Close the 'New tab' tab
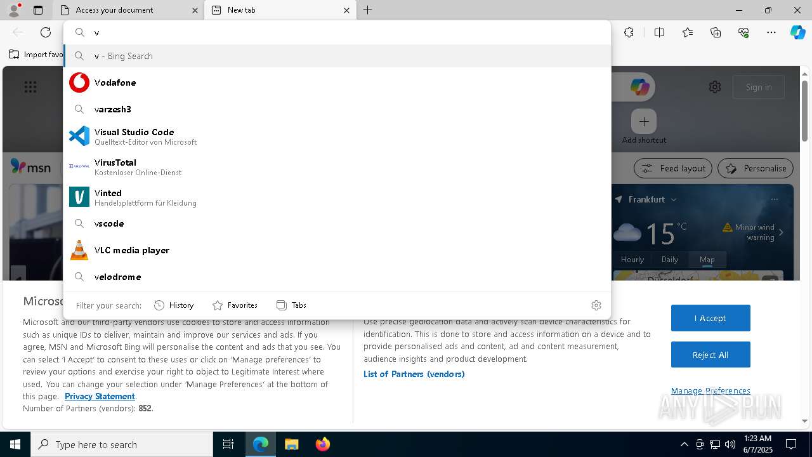 346,10
